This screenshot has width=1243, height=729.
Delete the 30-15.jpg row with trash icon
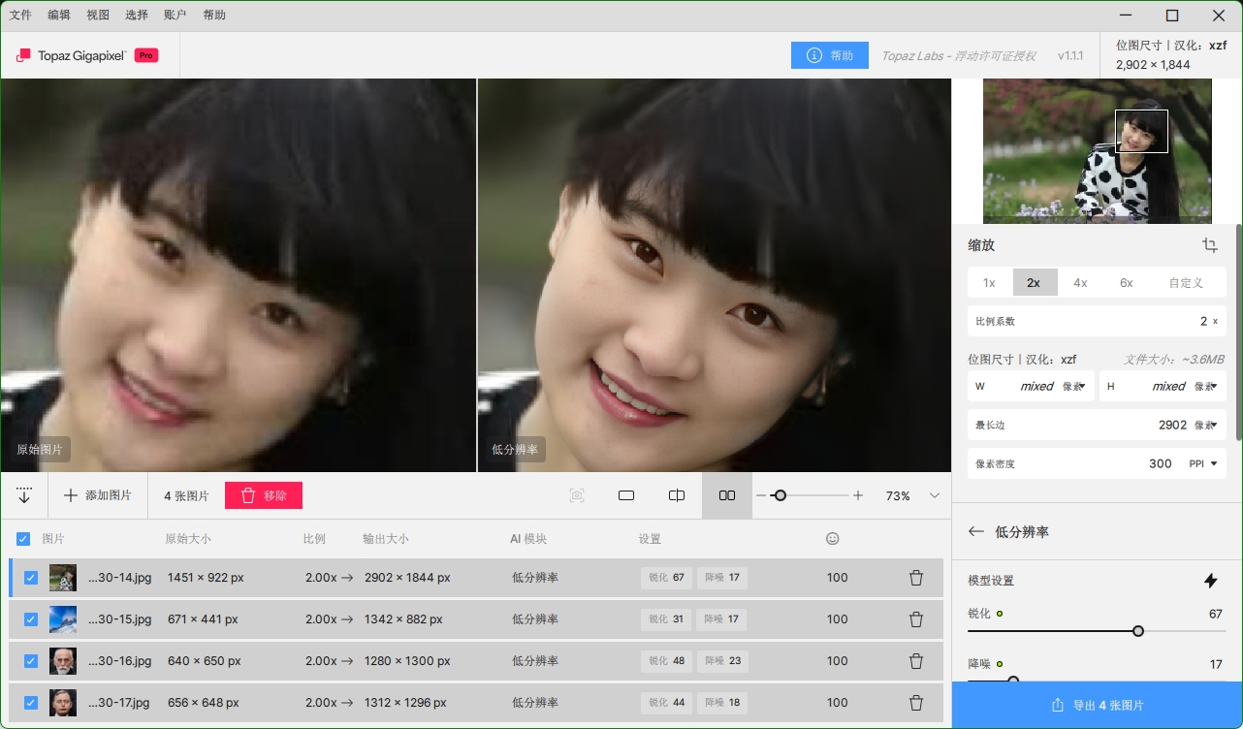[915, 619]
